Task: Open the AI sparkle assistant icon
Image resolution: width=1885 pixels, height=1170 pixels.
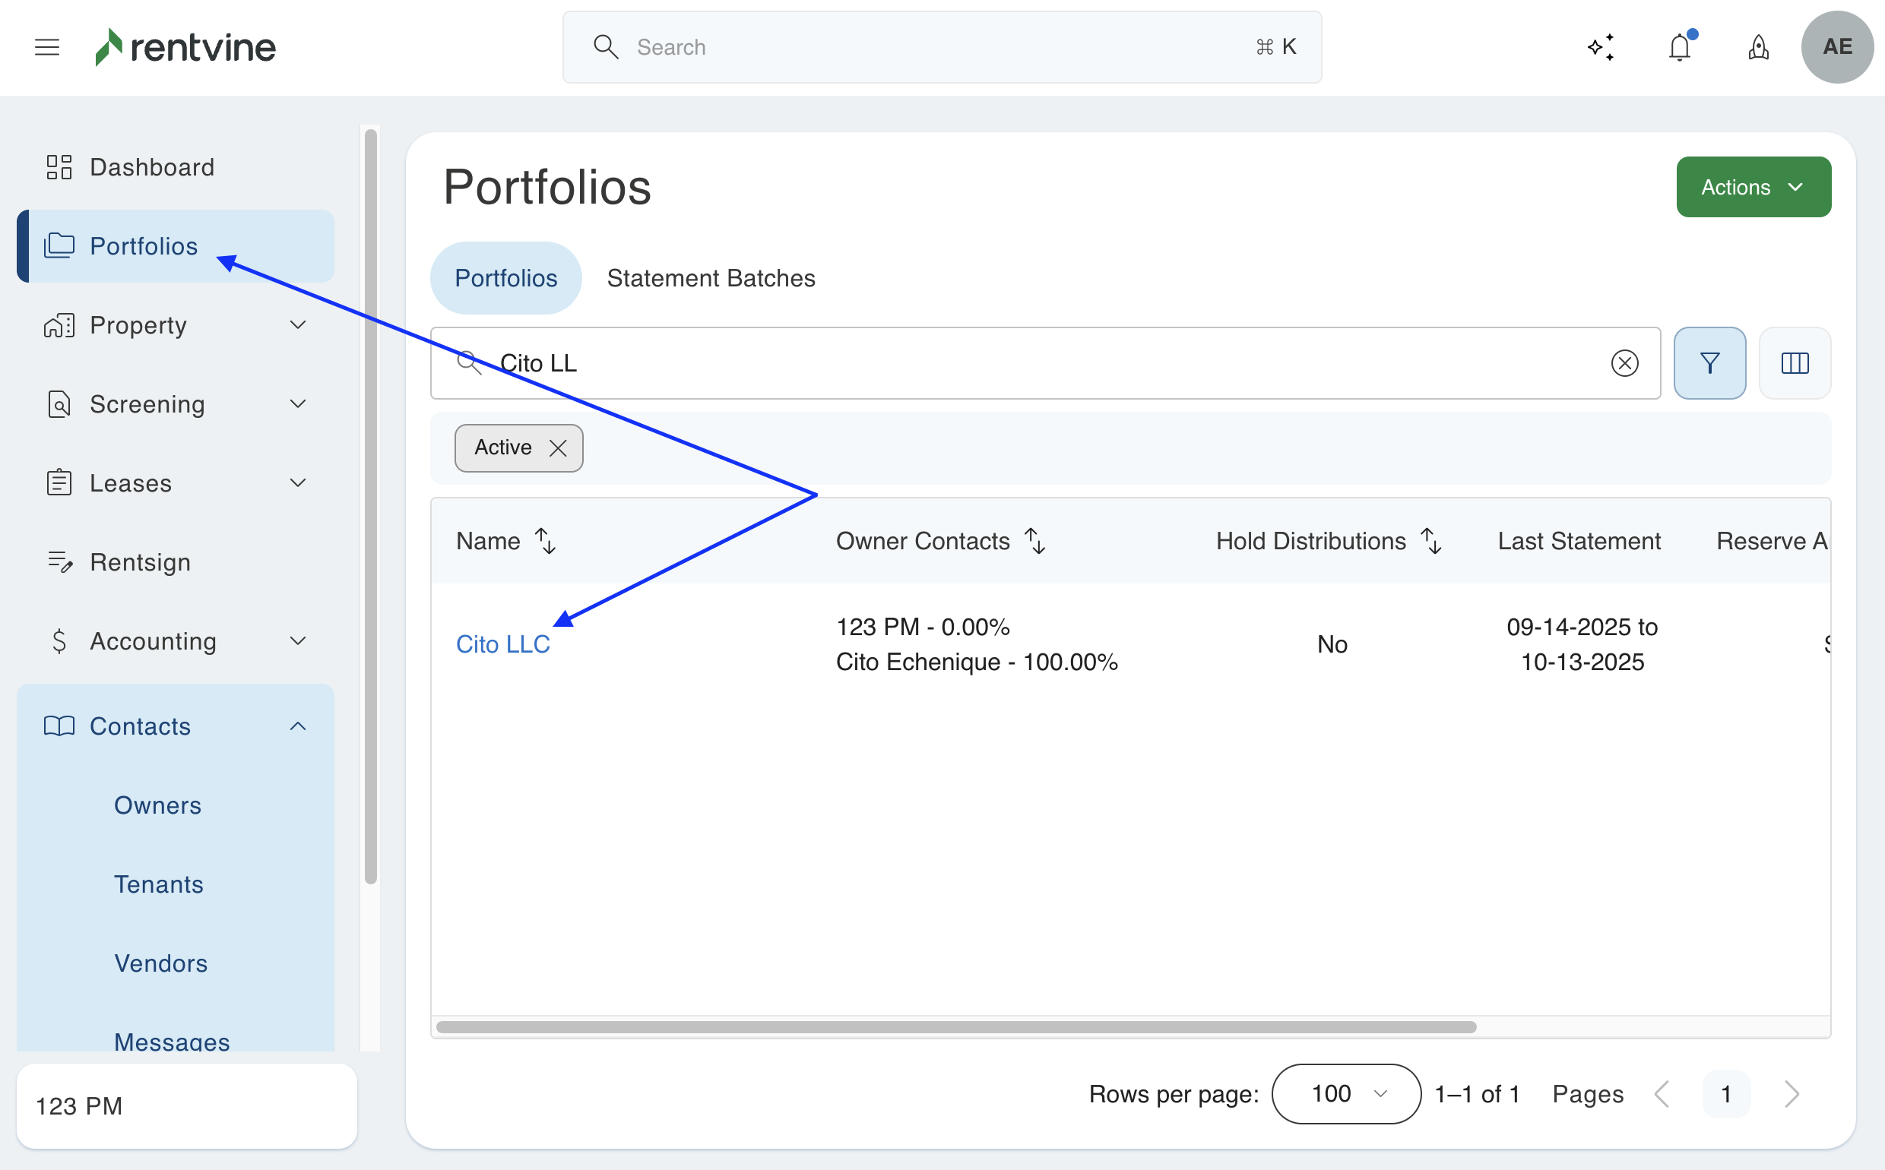Action: pos(1600,47)
